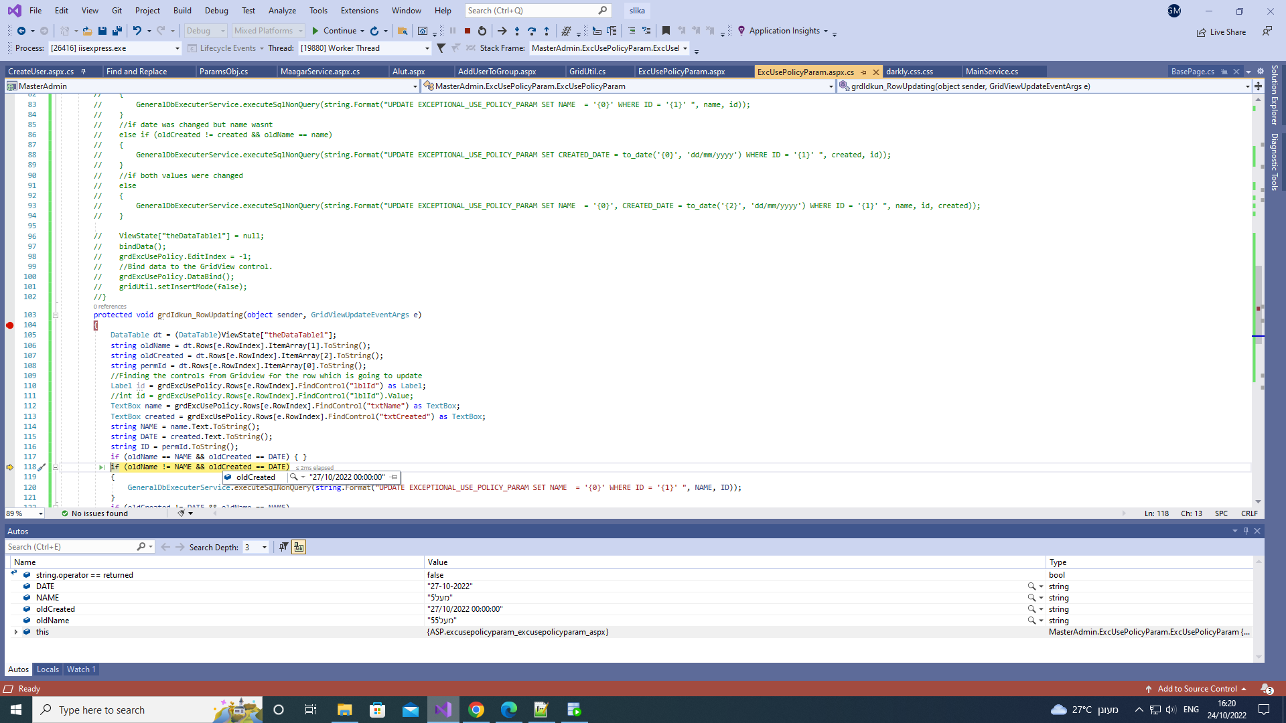
Task: Open the Debug menu
Action: coord(216,11)
